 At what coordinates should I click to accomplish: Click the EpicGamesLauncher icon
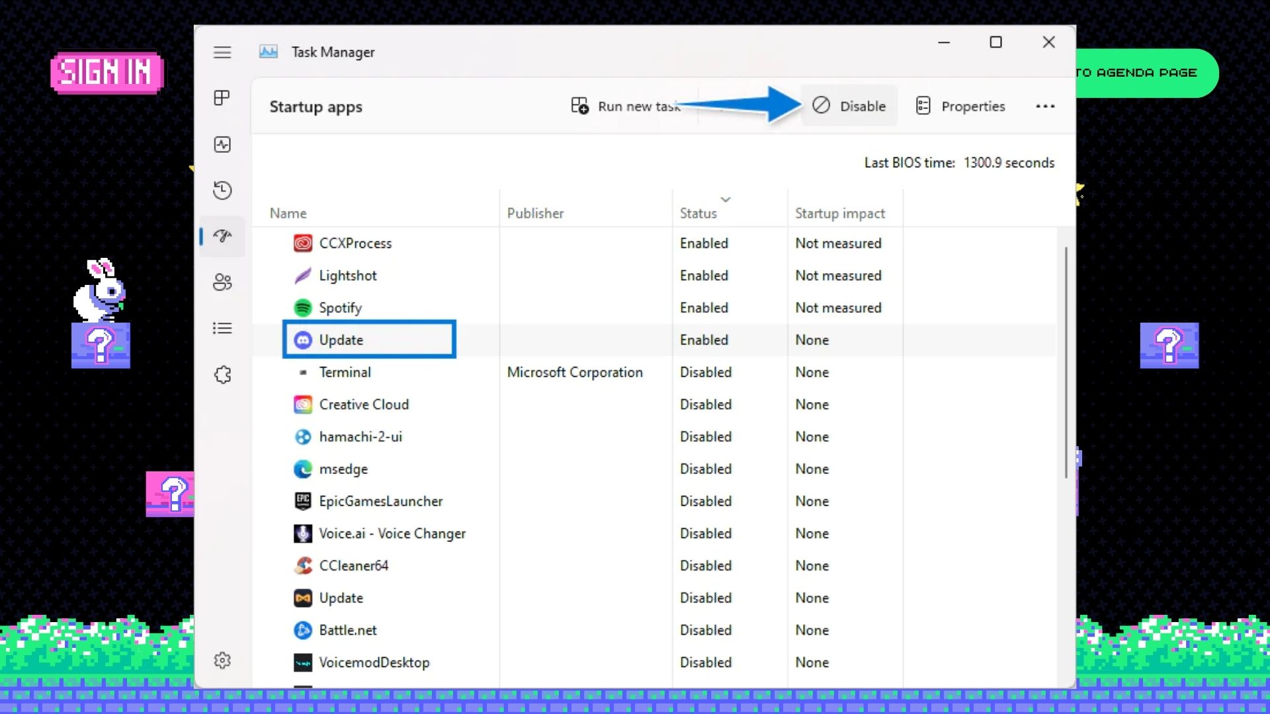[x=303, y=501]
